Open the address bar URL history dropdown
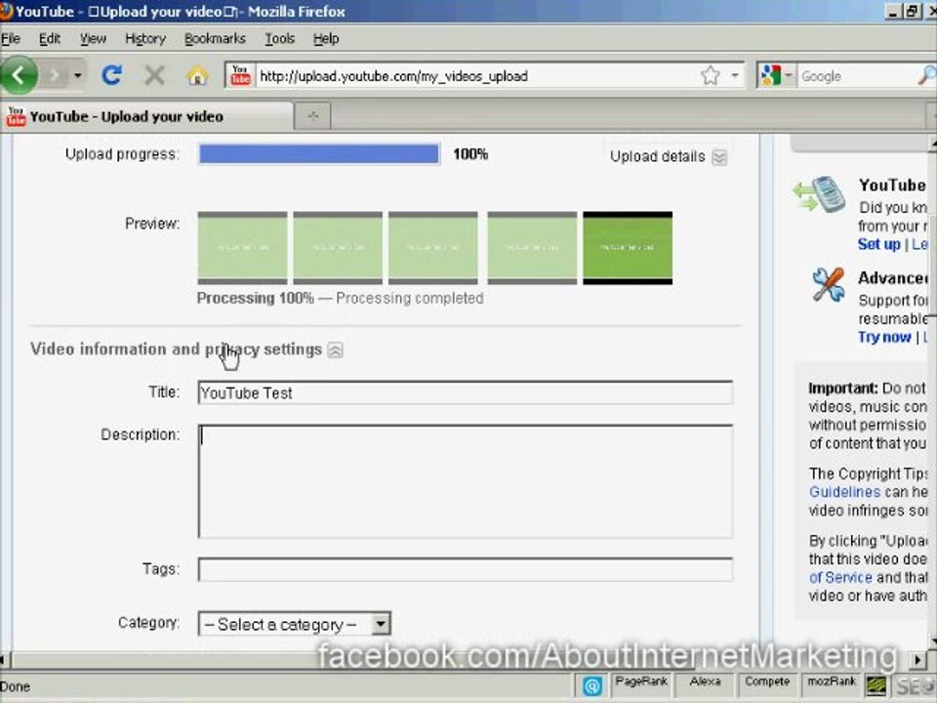Screen dimensions: 937x703 [x=734, y=75]
